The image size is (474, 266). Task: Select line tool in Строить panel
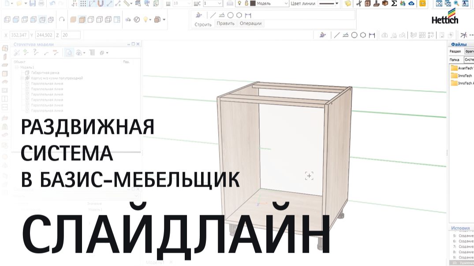coord(213,15)
